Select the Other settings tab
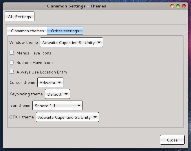This screenshot has width=191, height=151. tap(65, 31)
